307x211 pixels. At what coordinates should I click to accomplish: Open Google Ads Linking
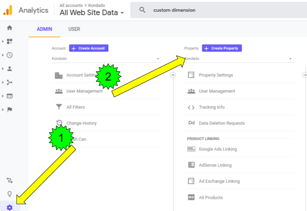pyautogui.click(x=217, y=149)
